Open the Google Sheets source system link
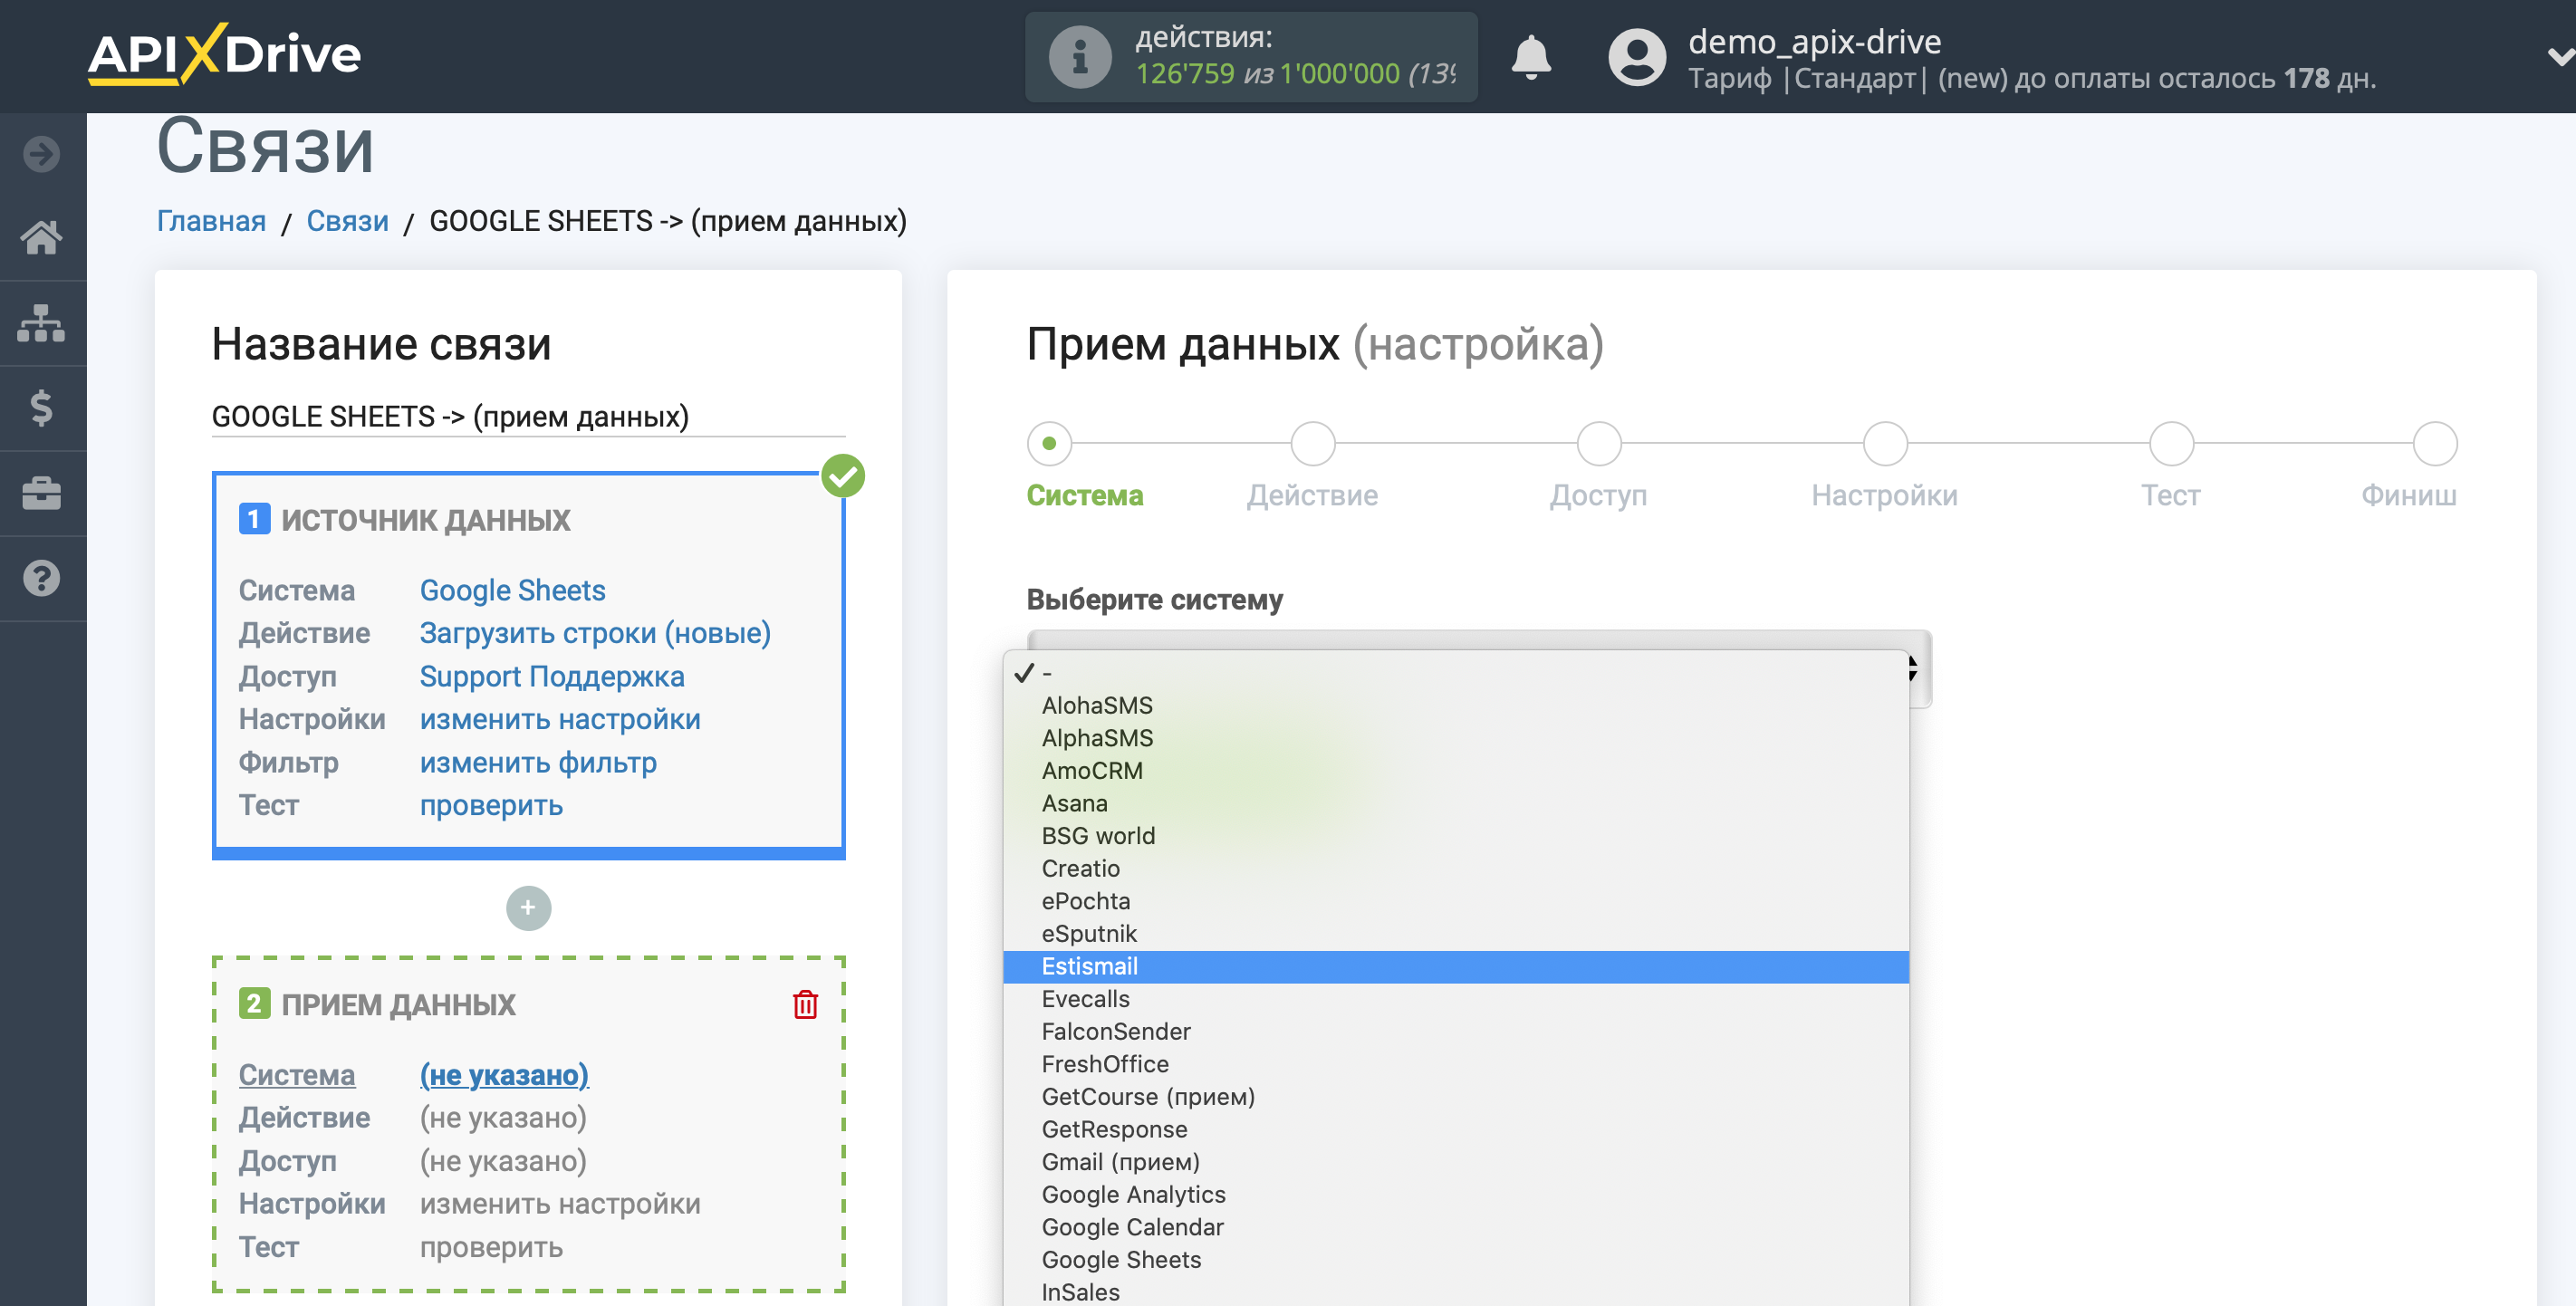 click(x=512, y=590)
